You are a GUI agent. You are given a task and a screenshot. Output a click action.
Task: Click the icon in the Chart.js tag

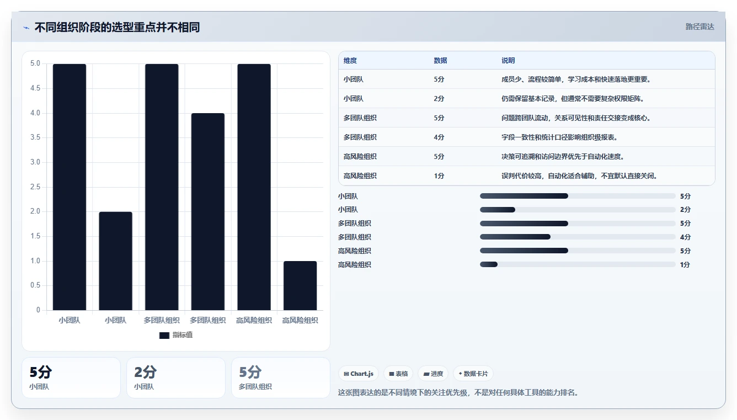click(346, 374)
